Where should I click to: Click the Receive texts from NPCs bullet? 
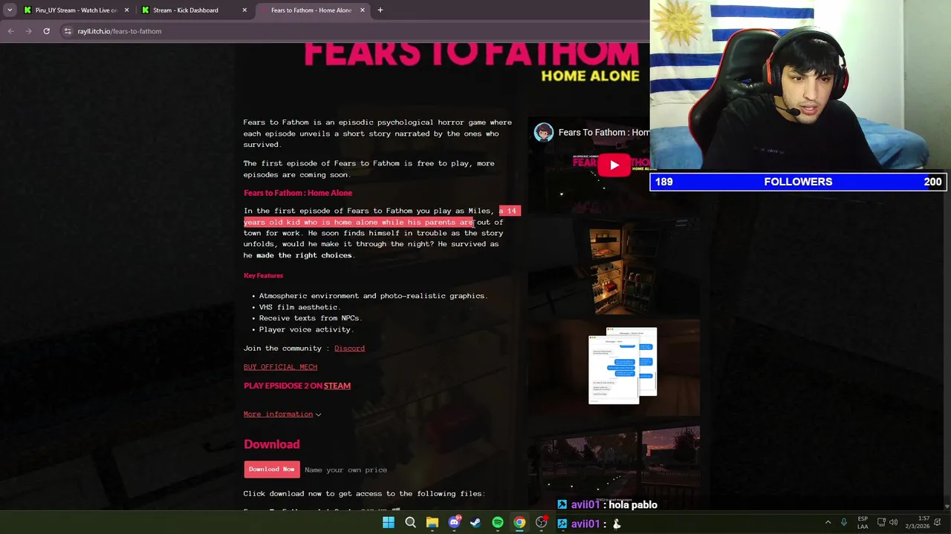[311, 318]
